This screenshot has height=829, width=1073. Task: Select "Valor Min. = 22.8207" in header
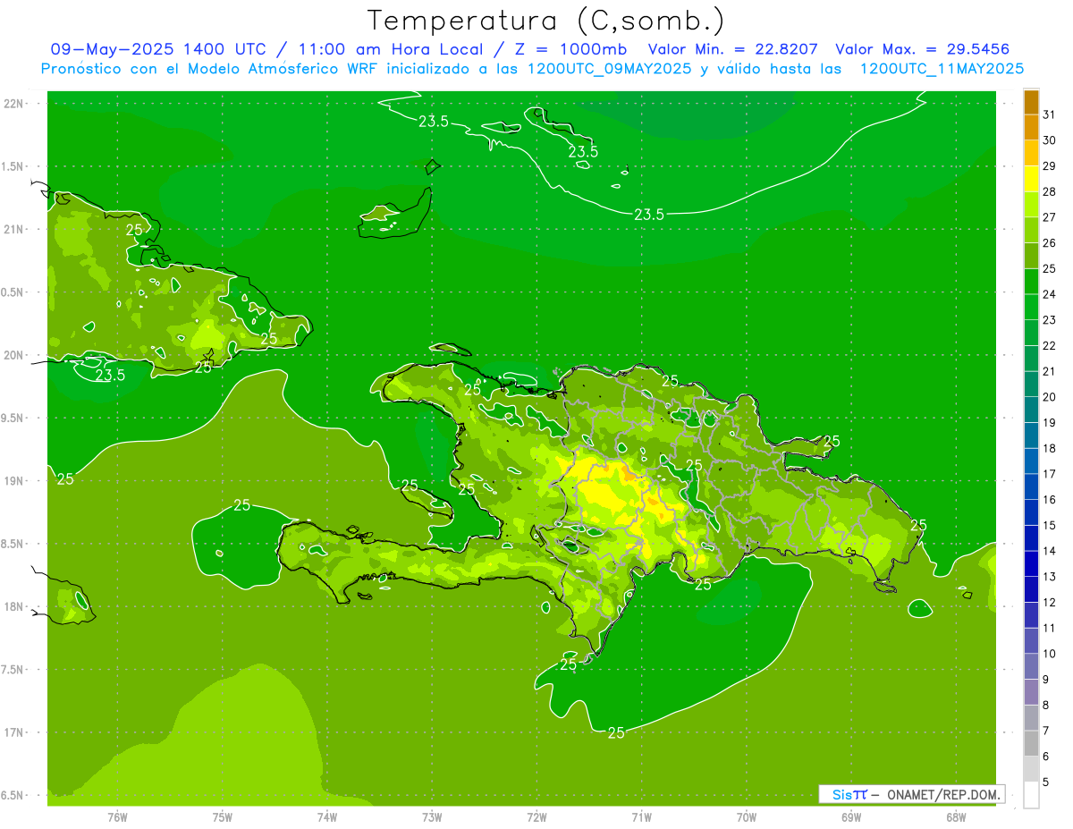(x=733, y=49)
